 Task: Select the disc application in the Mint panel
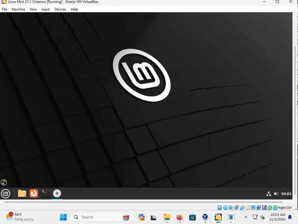pyautogui.click(x=57, y=193)
